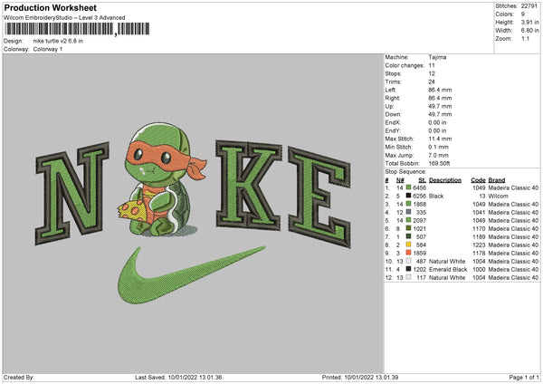Click the 'N#' column header

[x=400, y=180]
